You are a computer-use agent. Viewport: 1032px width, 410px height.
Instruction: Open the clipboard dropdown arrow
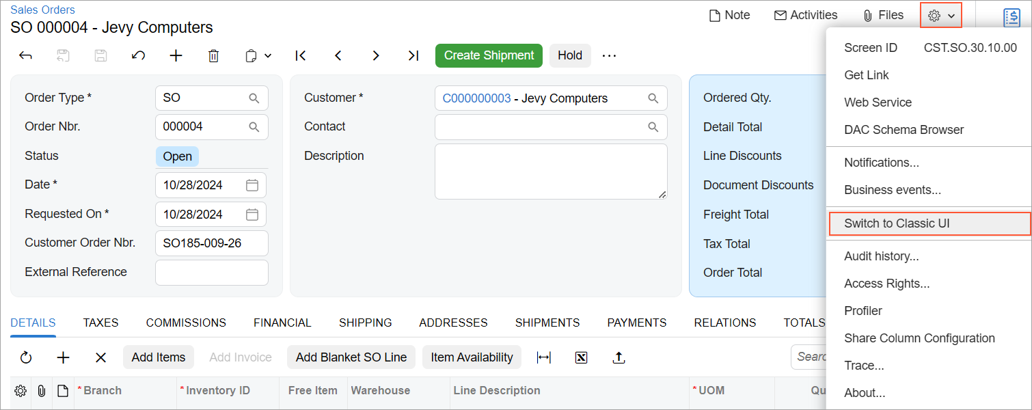click(x=268, y=56)
